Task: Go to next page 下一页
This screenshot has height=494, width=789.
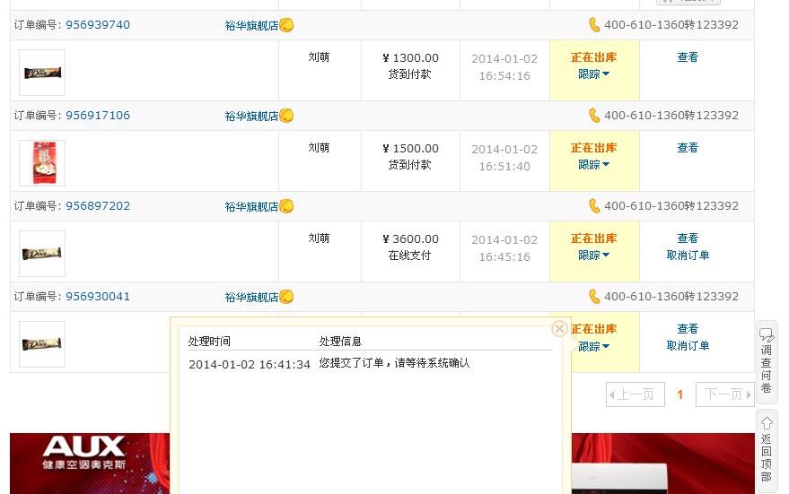Action: coord(725,394)
